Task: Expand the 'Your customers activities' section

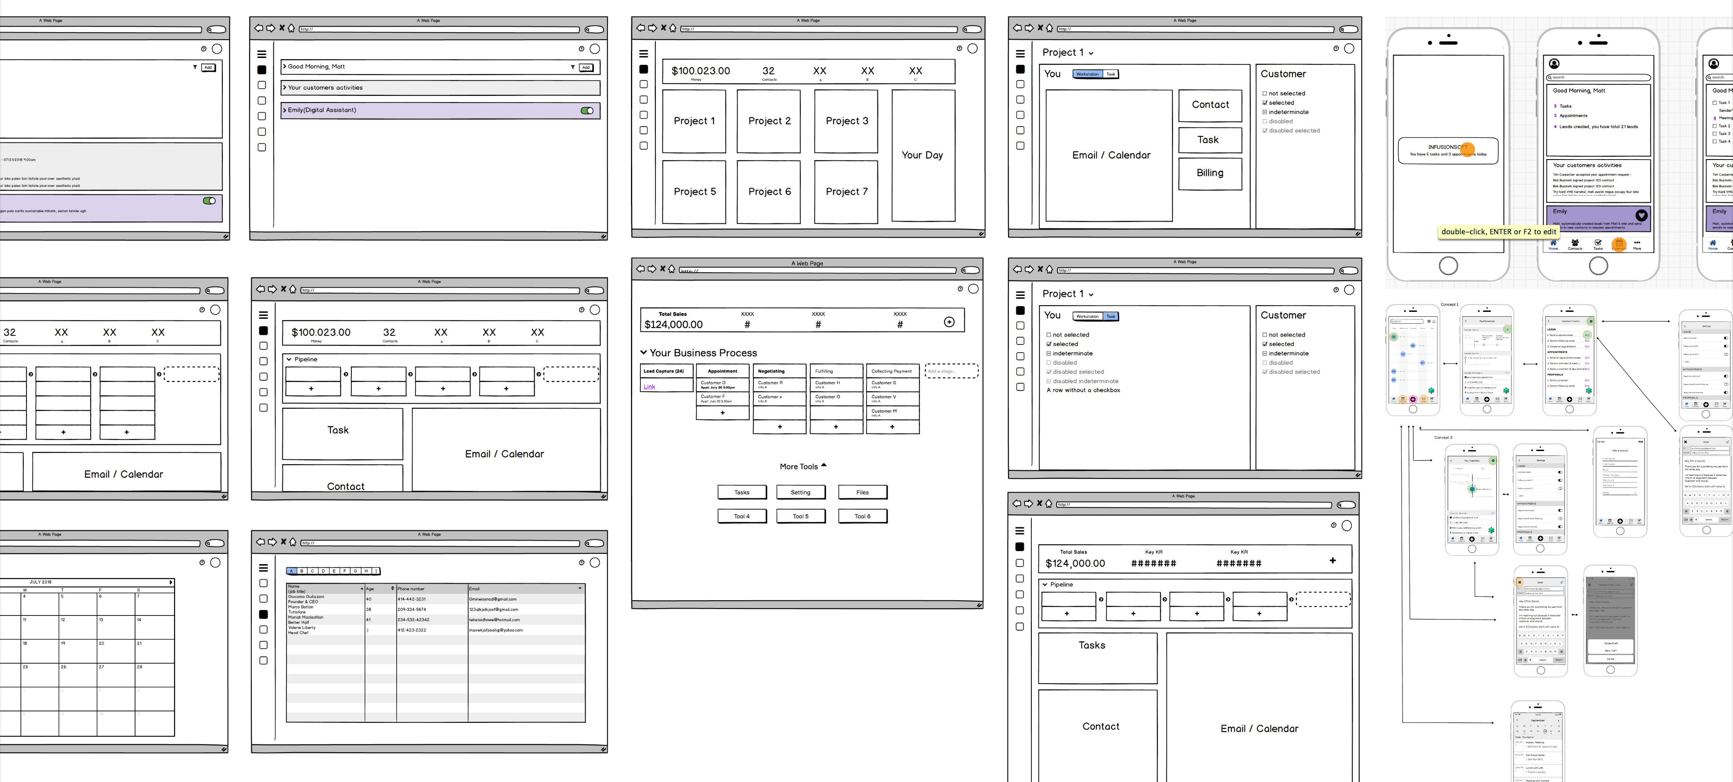Action: pyautogui.click(x=284, y=87)
